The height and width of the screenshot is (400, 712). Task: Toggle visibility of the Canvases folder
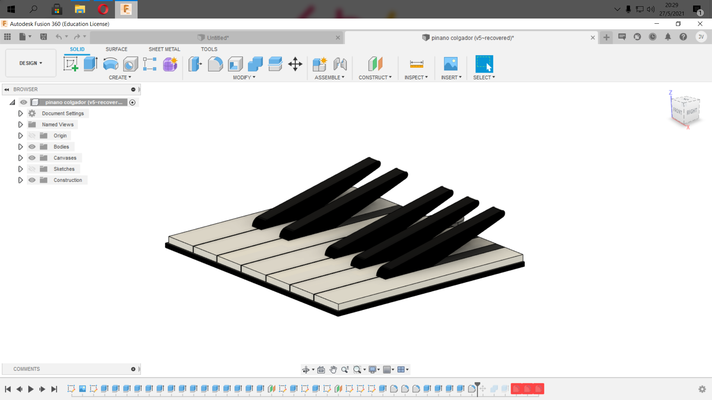pyautogui.click(x=32, y=158)
